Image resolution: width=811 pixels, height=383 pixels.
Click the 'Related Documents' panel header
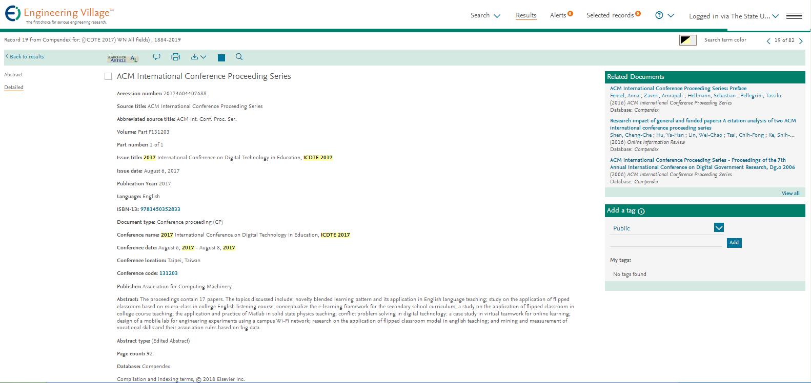pos(705,77)
